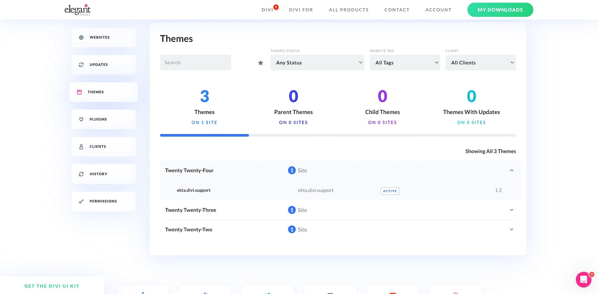Screen dimensions: 598x294
Task: Open the Websites sidebar label
Action: (99, 38)
